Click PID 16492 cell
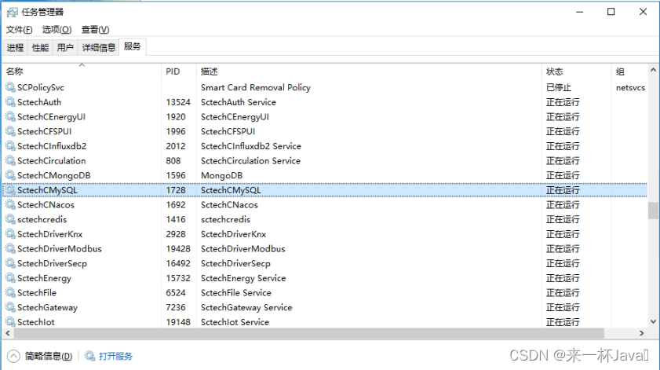This screenshot has width=660, height=370. (x=178, y=263)
